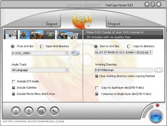Expand the HL-DT-ST burner drive dropdown
The height and width of the screenshot is (126, 167).
(151, 52)
